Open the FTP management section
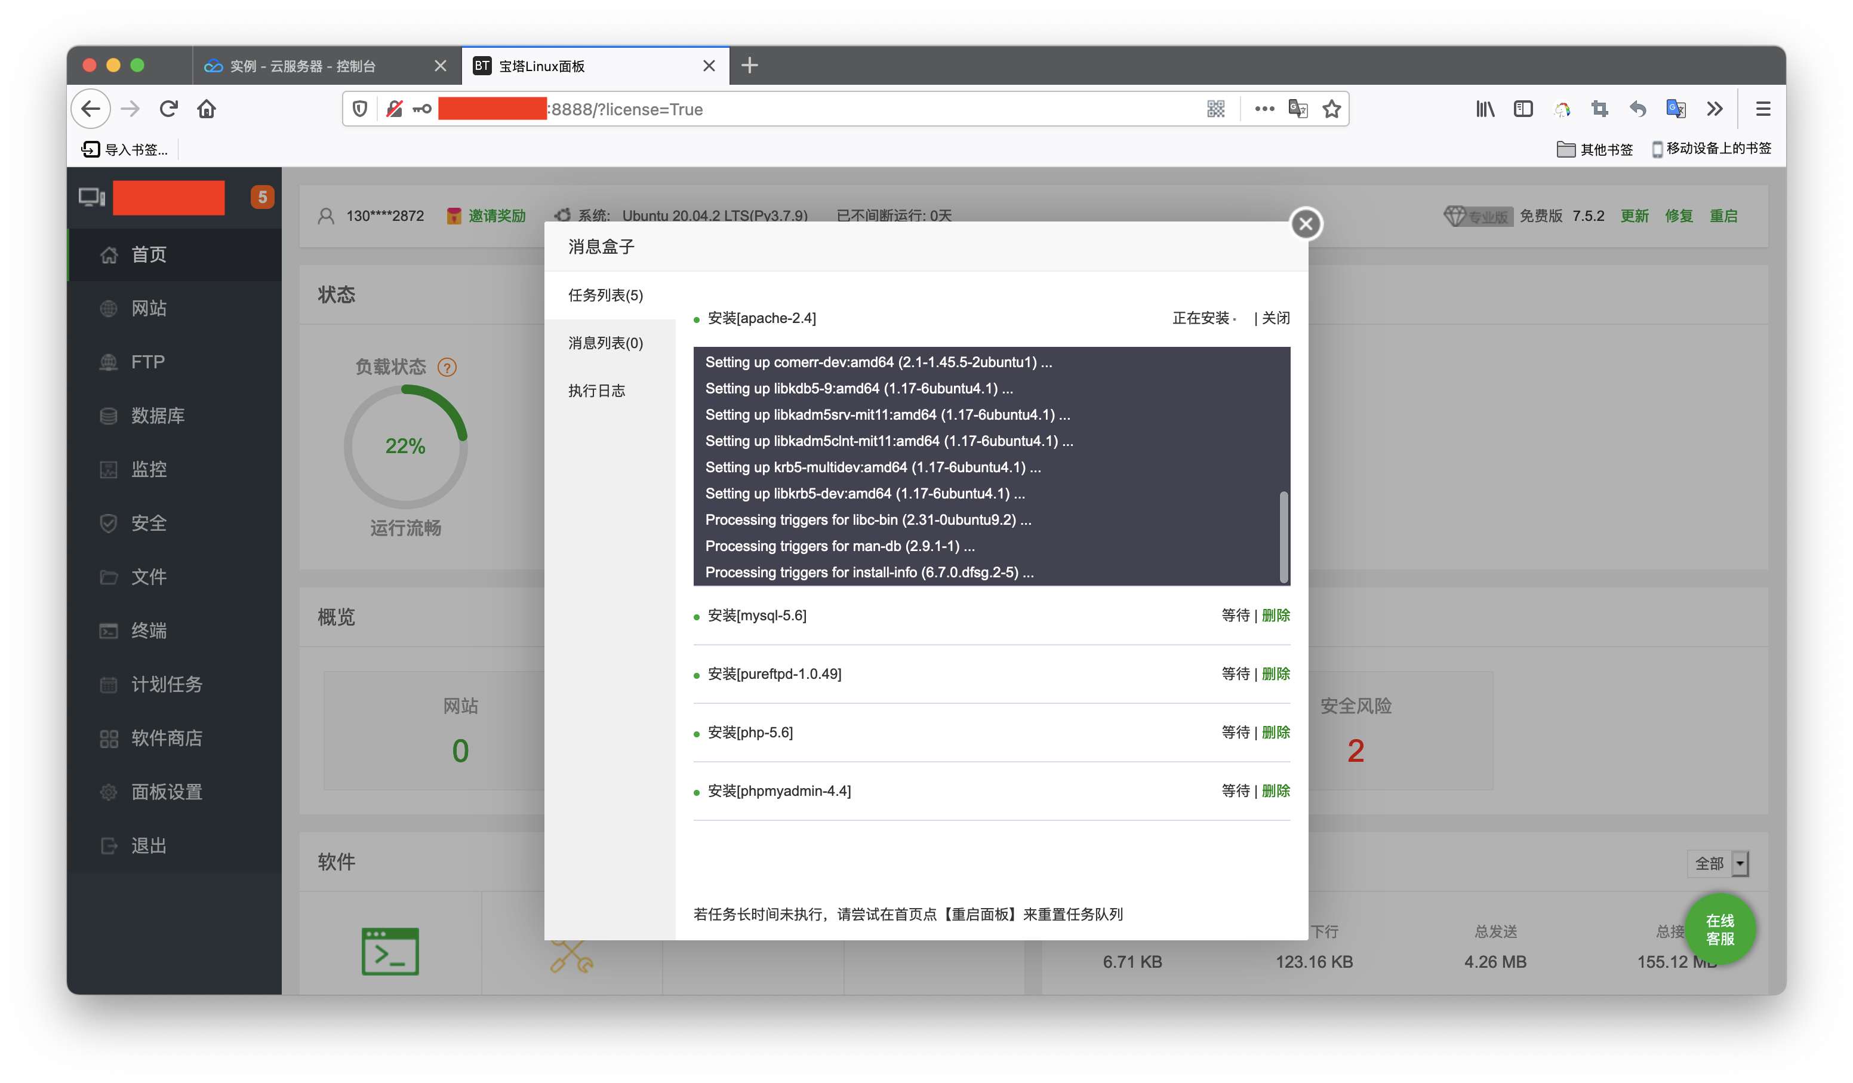The height and width of the screenshot is (1083, 1853). click(x=146, y=362)
